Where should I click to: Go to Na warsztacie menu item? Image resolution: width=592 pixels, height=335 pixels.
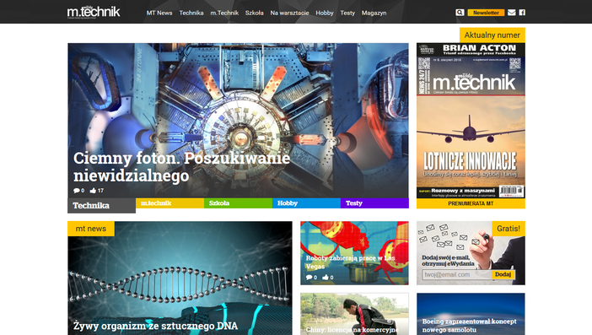(x=289, y=13)
